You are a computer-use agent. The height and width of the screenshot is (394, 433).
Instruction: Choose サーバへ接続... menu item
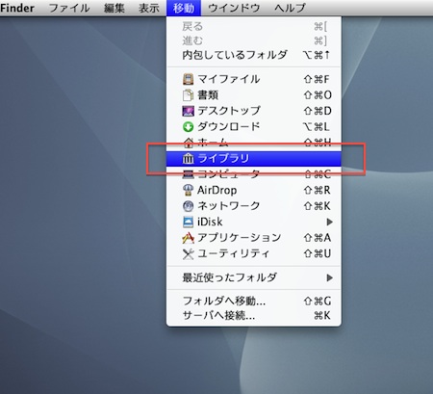coord(254,316)
